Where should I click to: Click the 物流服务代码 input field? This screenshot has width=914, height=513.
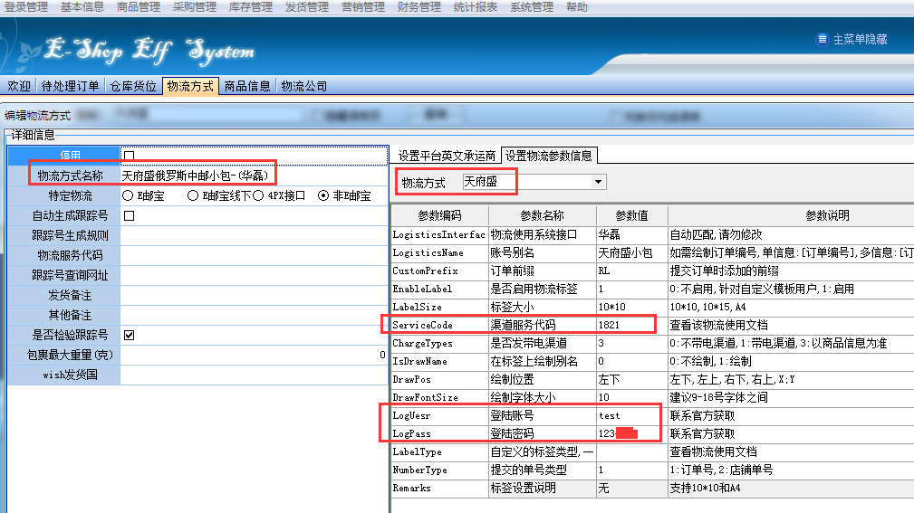pos(254,256)
